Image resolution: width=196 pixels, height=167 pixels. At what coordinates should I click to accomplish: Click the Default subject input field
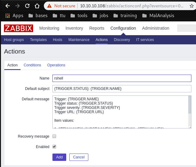[122, 89]
